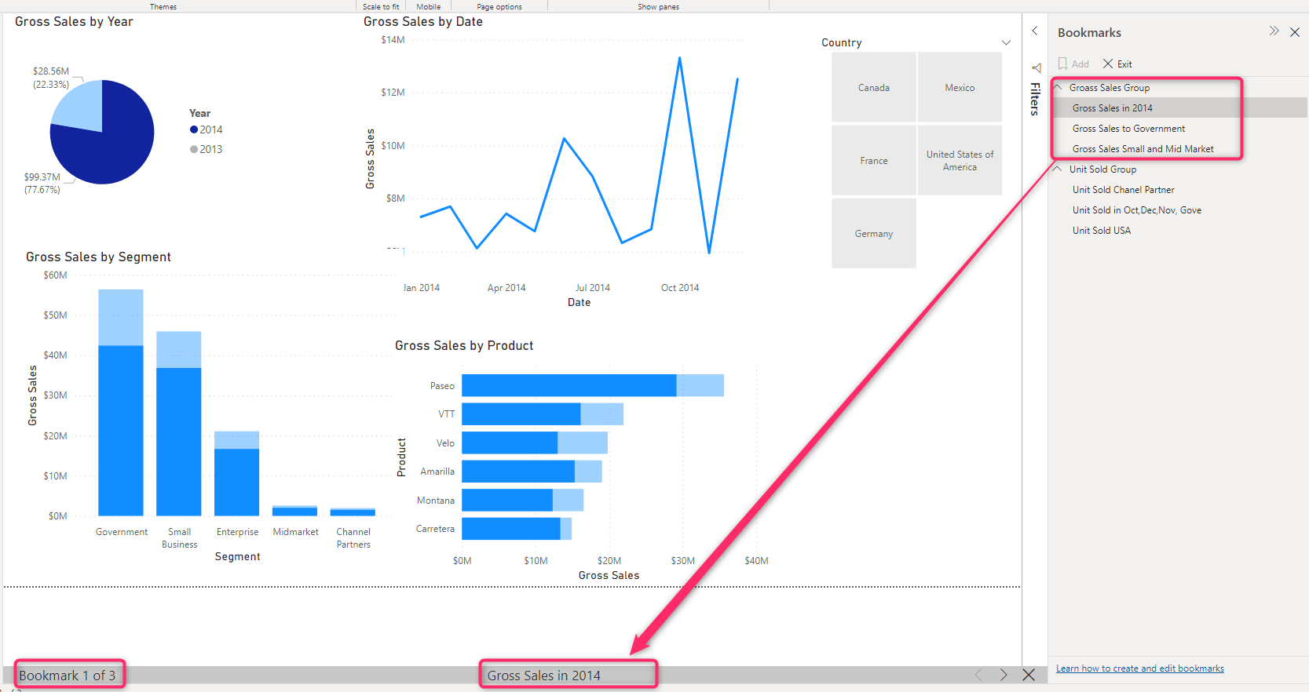This screenshot has width=1309, height=692.
Task: Collapse Bookmarks pane with double chevron
Action: click(1274, 31)
